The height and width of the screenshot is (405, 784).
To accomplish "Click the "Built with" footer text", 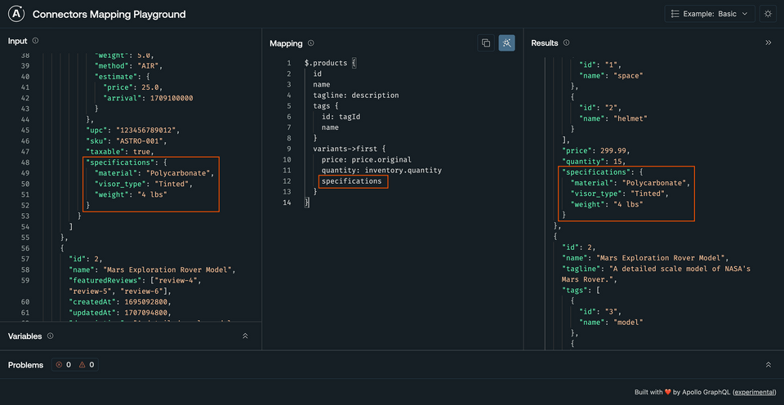I will click(649, 393).
